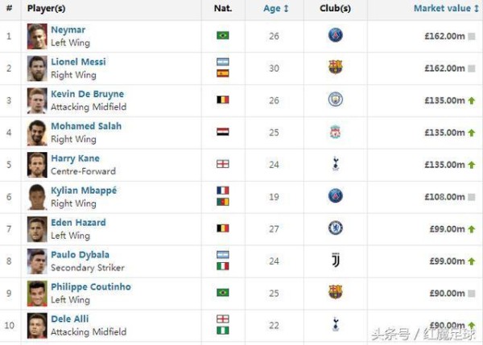The height and width of the screenshot is (345, 483).
Task: Click the Brazil flag in Neymar's row
Action: [223, 35]
